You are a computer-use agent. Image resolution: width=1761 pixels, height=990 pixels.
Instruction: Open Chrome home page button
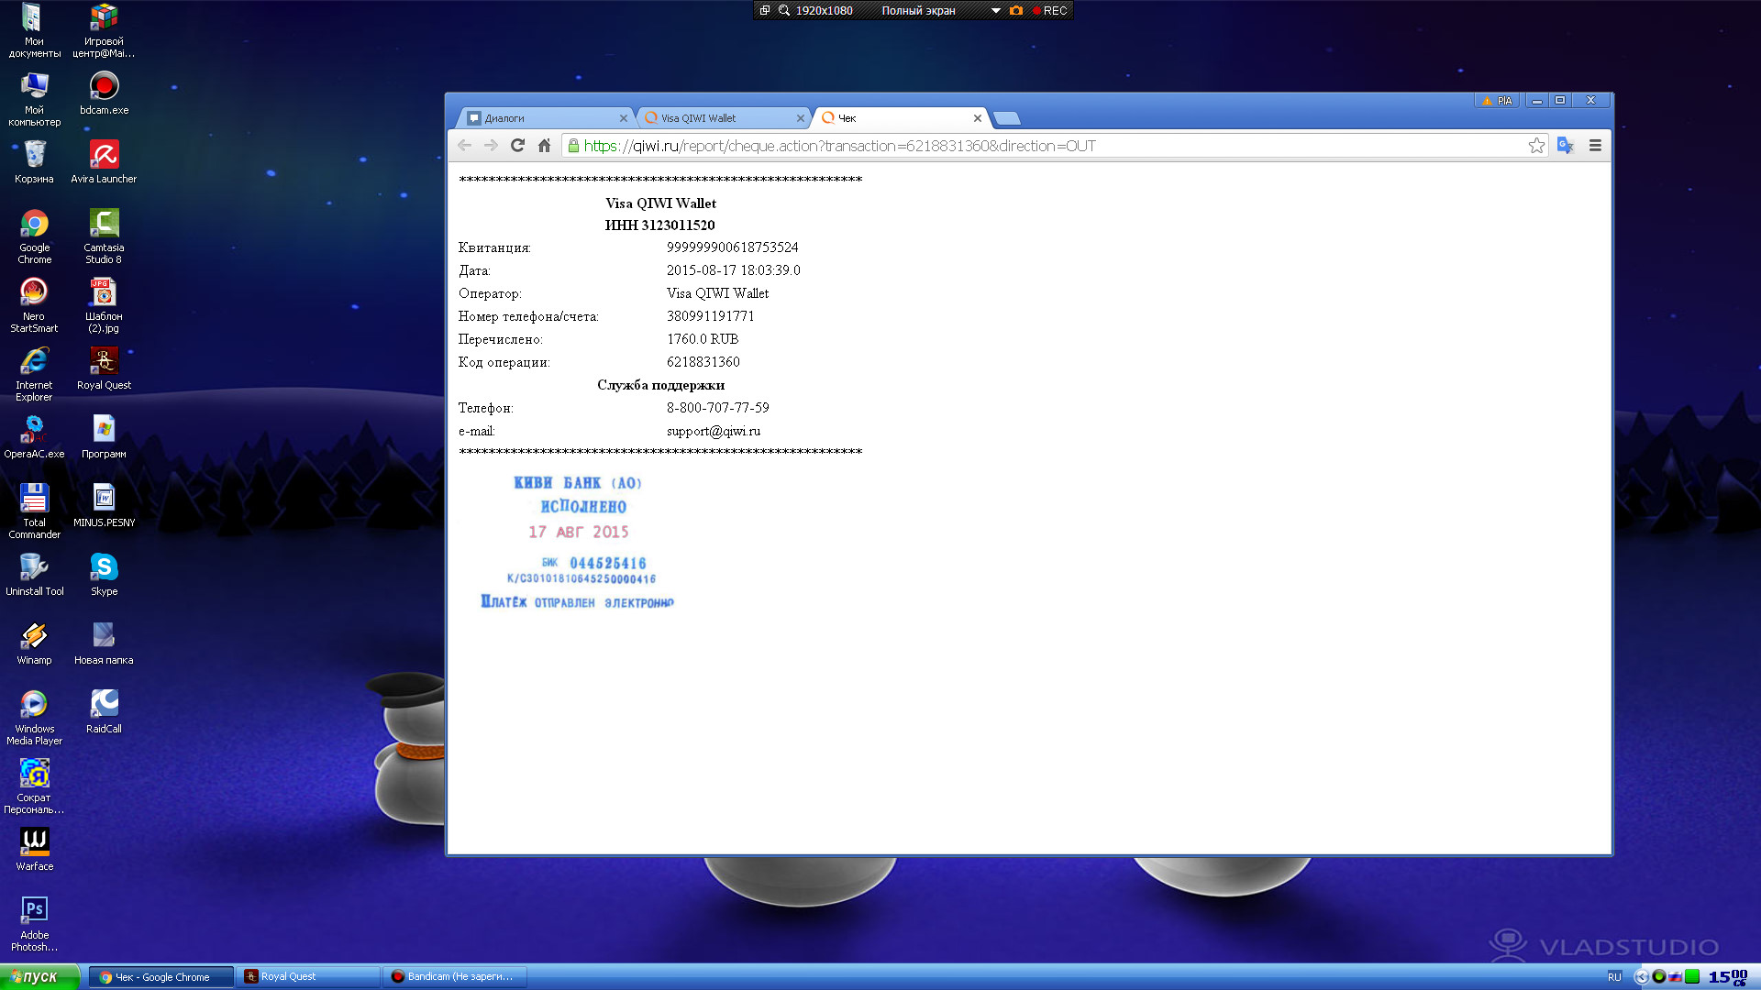(x=544, y=146)
